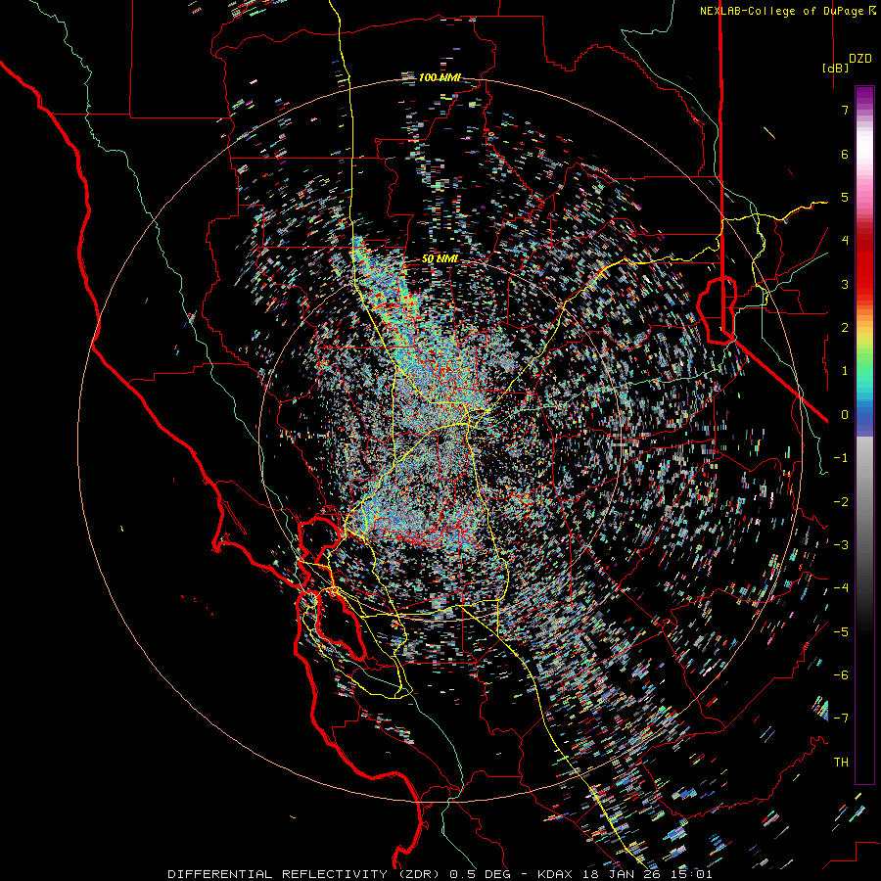Click the DZD legend heading

860,59
